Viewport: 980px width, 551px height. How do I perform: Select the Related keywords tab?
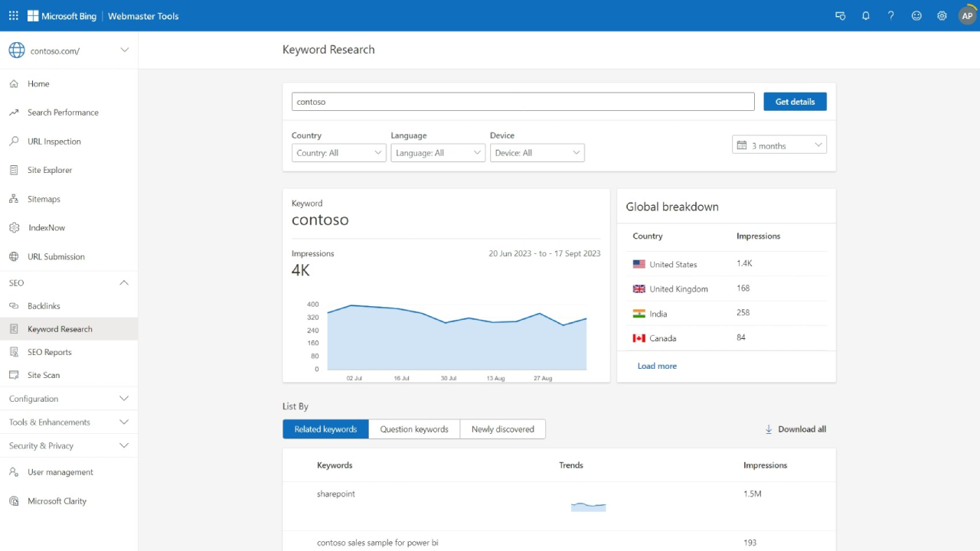[x=325, y=429]
